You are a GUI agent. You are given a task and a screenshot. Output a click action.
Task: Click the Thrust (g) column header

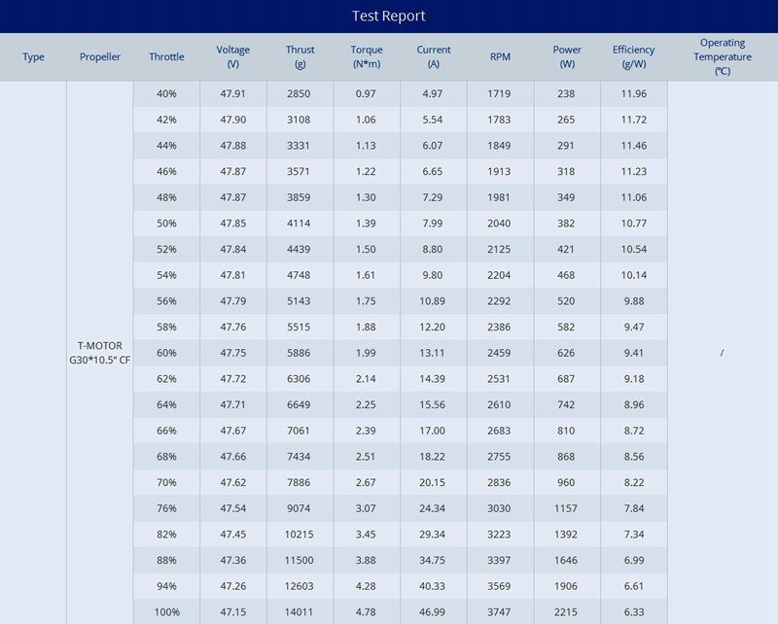[301, 56]
